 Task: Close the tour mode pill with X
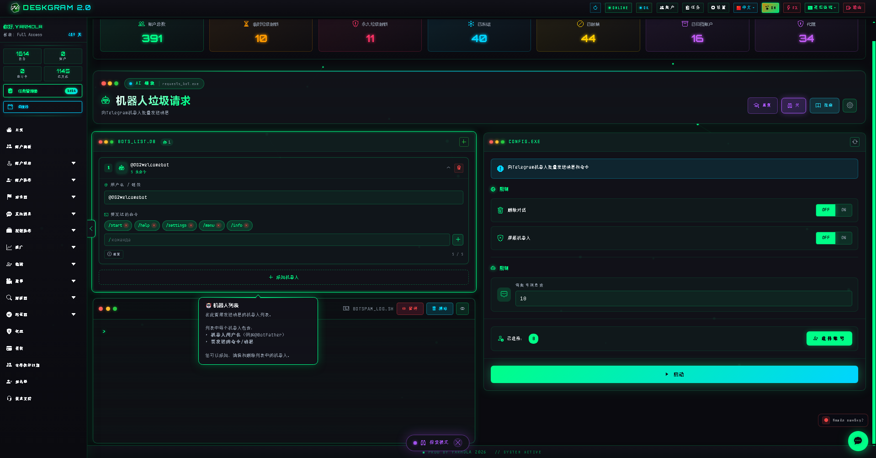tap(458, 442)
